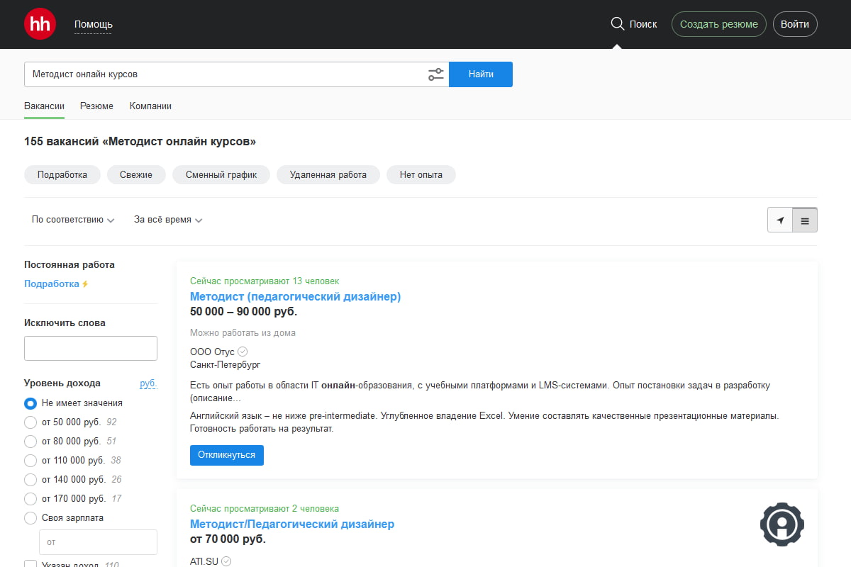The width and height of the screenshot is (851, 567).
Task: Open the Компании tab
Action: click(150, 106)
